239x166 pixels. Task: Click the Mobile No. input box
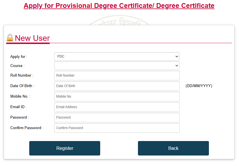[x=116, y=96]
